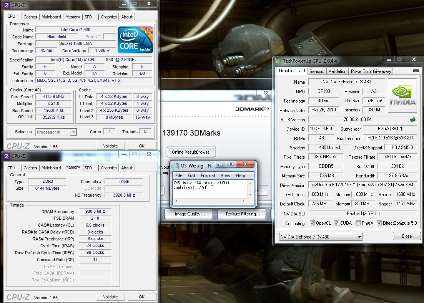Click the Notepad text area with ambient 75f

click(x=210, y=189)
